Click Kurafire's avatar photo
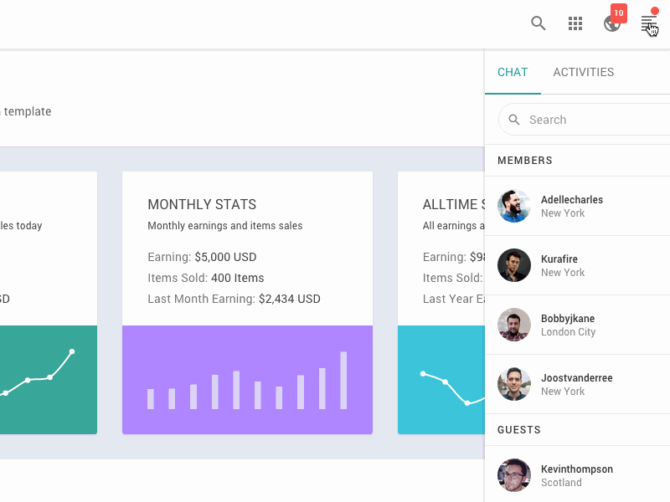This screenshot has width=670, height=502. point(513,265)
